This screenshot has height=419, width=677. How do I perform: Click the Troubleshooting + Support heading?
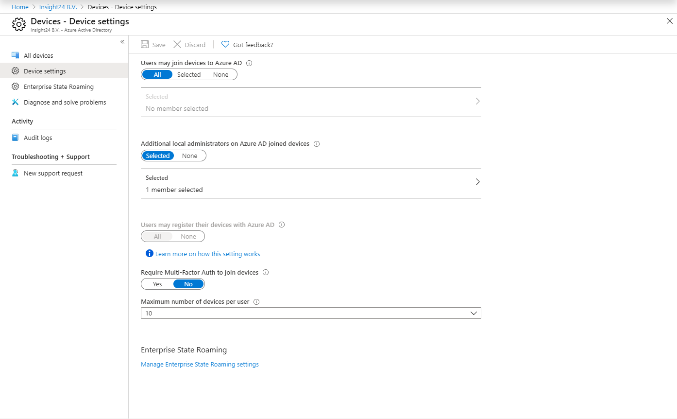coord(51,157)
